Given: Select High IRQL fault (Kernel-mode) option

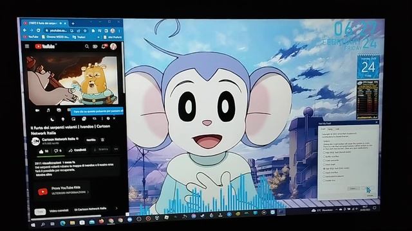Looking at the screenshot, I should coord(337,152).
